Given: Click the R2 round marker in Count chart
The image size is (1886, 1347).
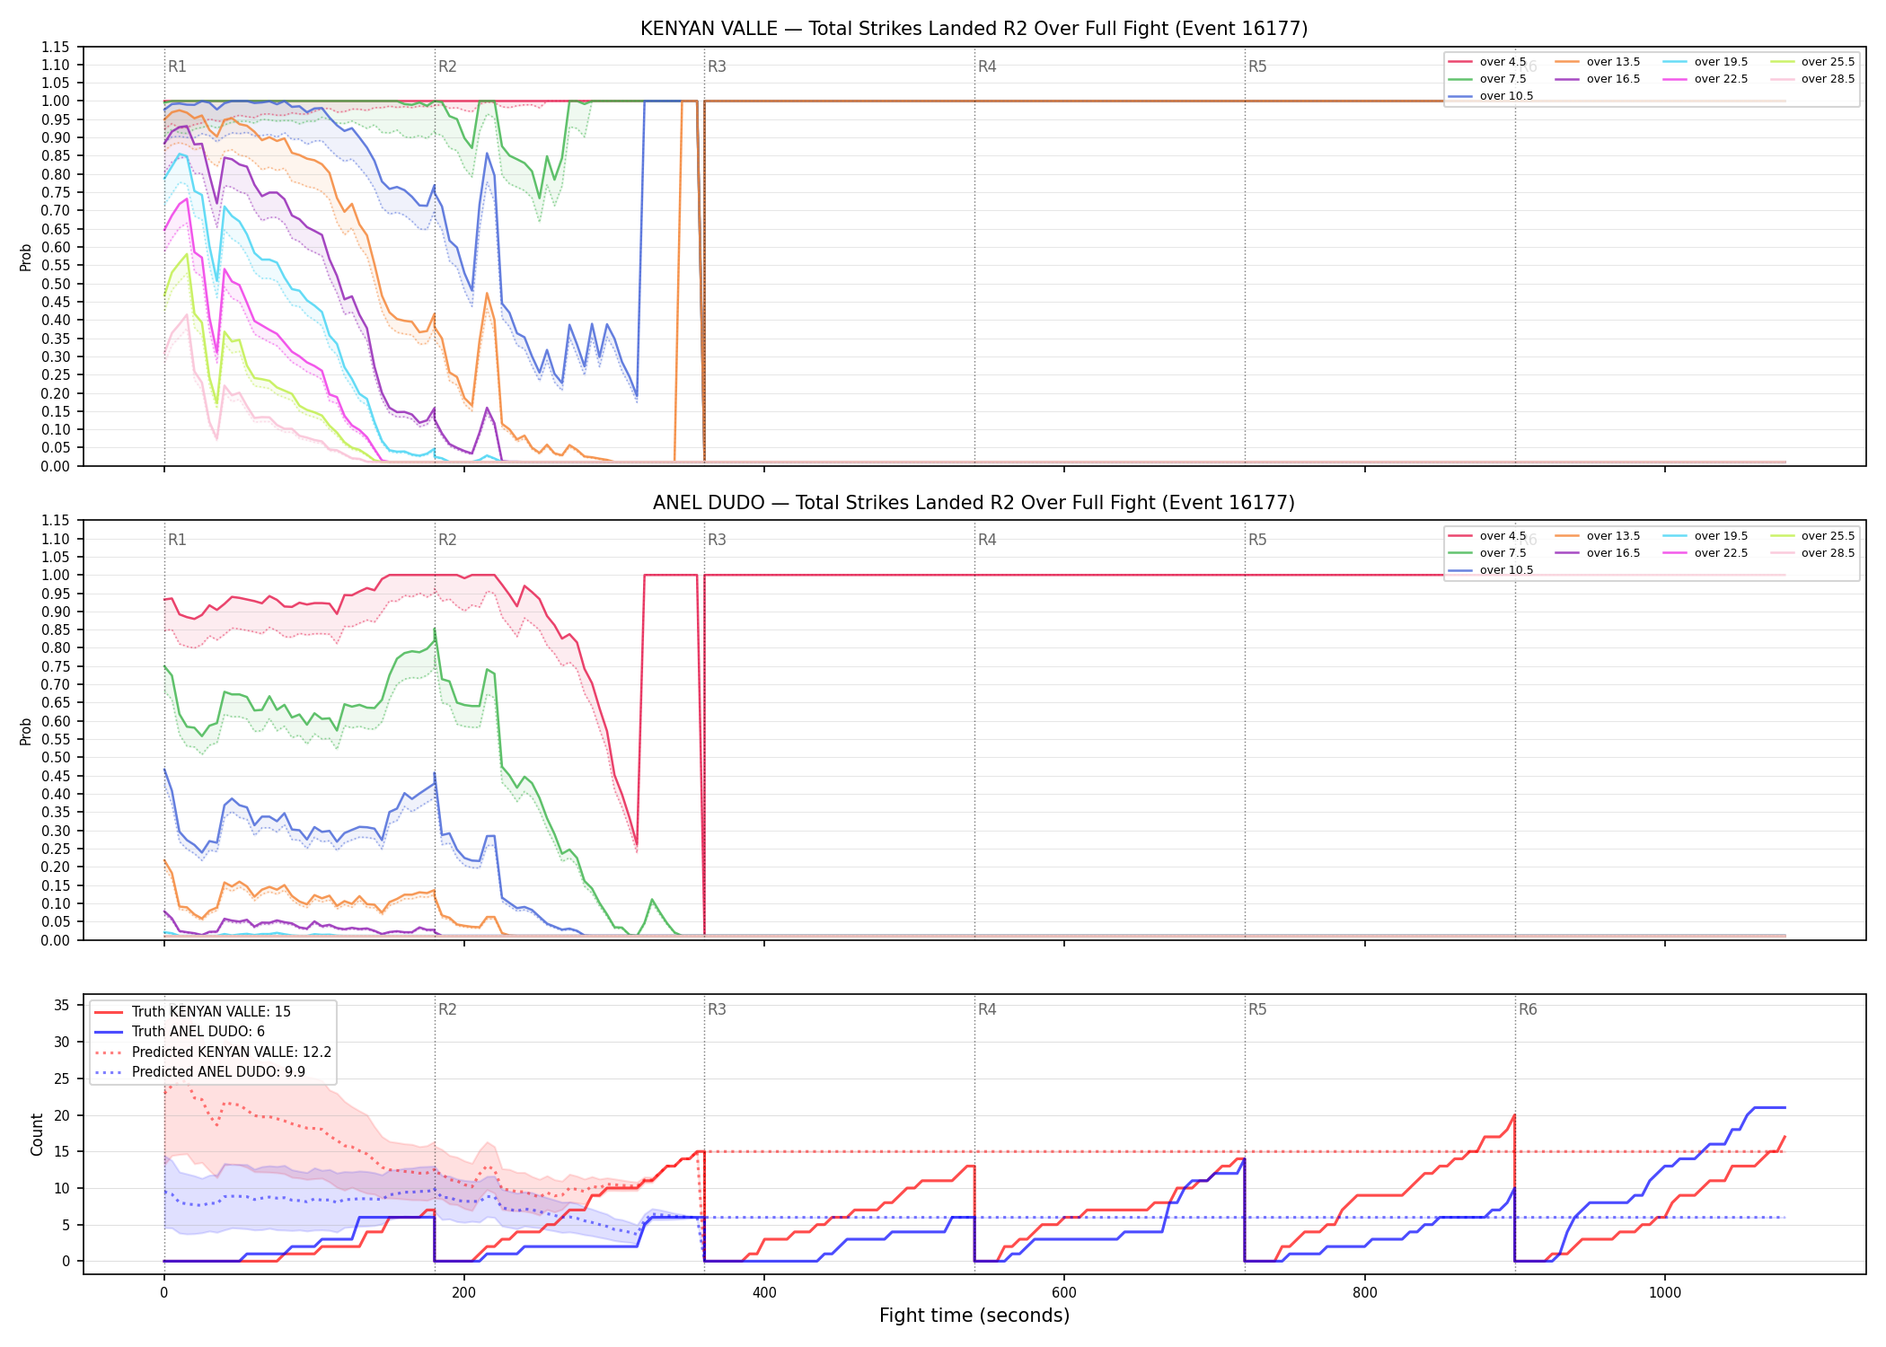Looking at the screenshot, I should pos(447,1009).
